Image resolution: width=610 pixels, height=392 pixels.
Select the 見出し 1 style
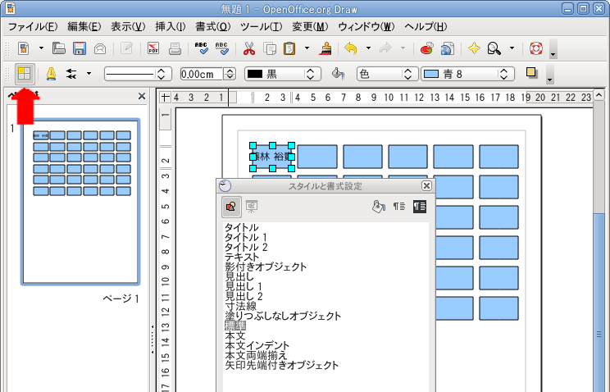(x=244, y=286)
